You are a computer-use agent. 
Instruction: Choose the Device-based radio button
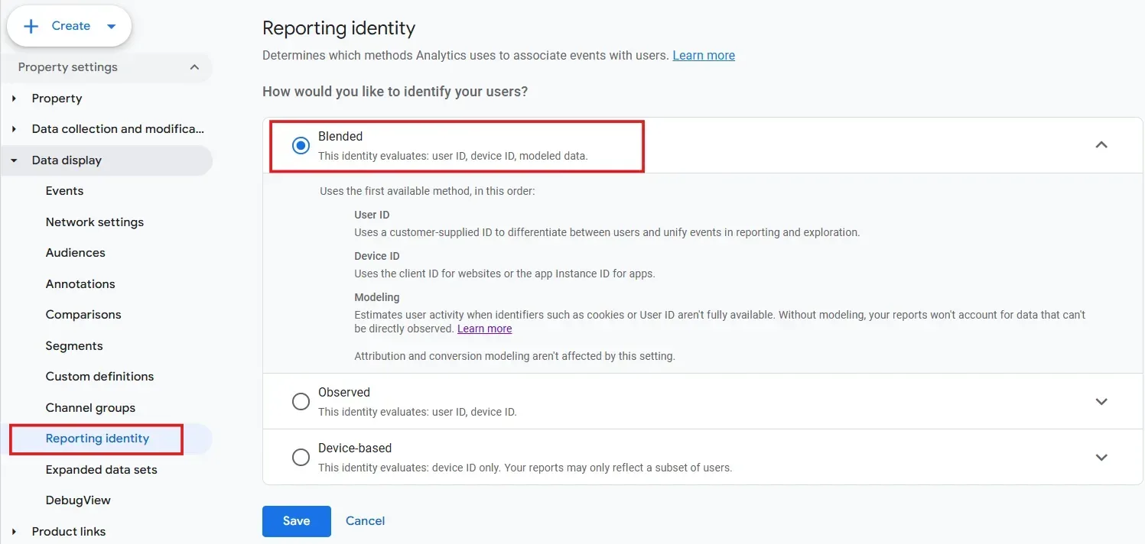(301, 457)
